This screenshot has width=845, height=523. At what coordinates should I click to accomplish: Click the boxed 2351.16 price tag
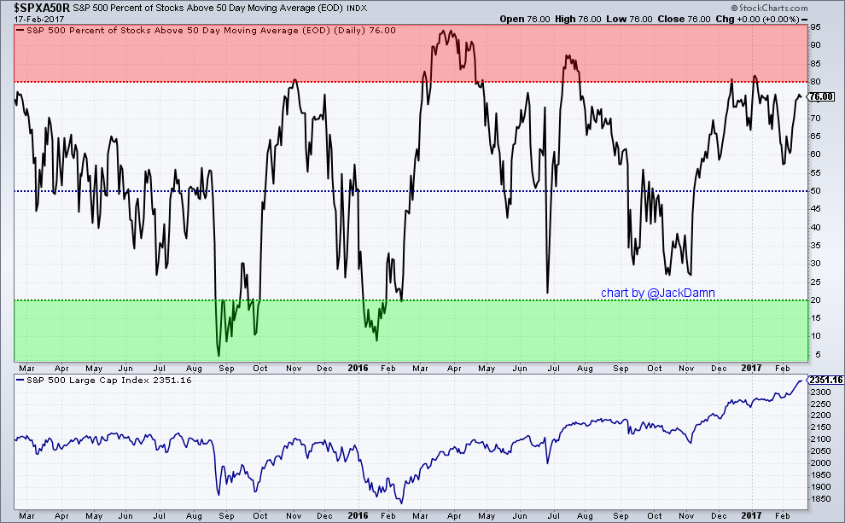tap(825, 380)
